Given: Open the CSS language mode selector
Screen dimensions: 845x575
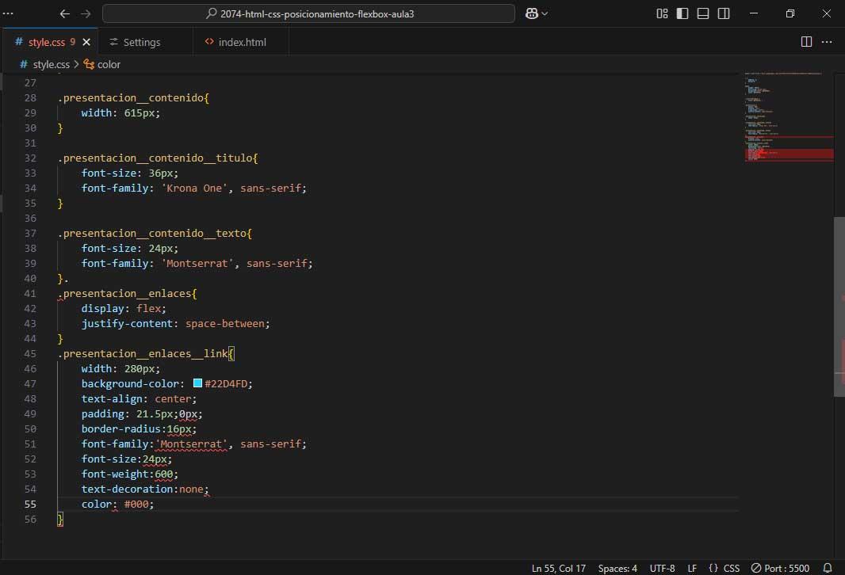Looking at the screenshot, I should tap(725, 568).
